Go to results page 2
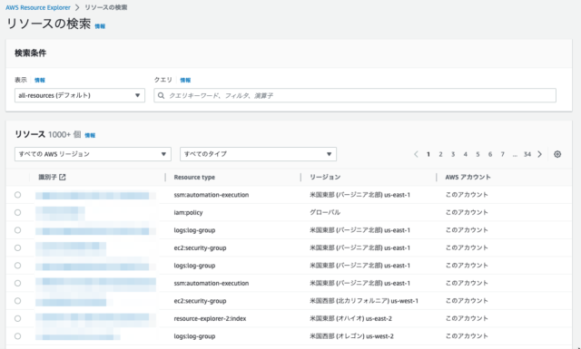 440,154
